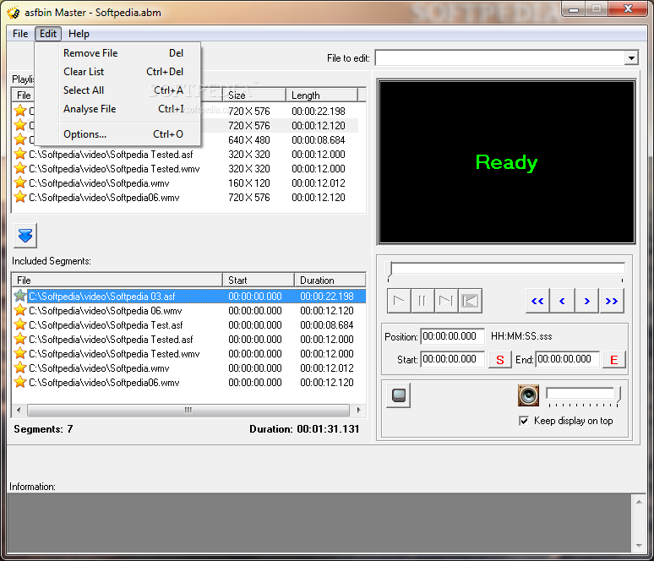Image resolution: width=654 pixels, height=561 pixels.
Task: Click Information panel scroll up arrow
Action: (x=639, y=502)
